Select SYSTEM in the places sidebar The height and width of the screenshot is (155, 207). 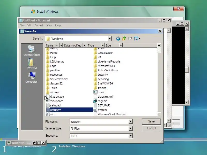[32, 64]
